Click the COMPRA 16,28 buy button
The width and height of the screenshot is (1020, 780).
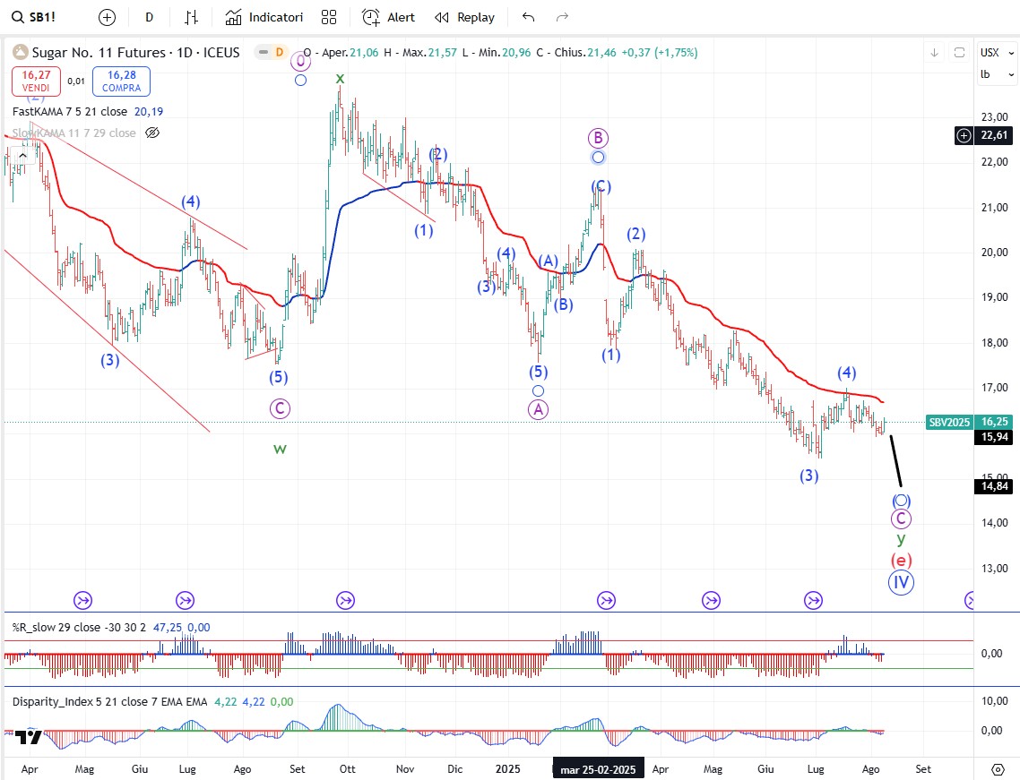click(121, 81)
